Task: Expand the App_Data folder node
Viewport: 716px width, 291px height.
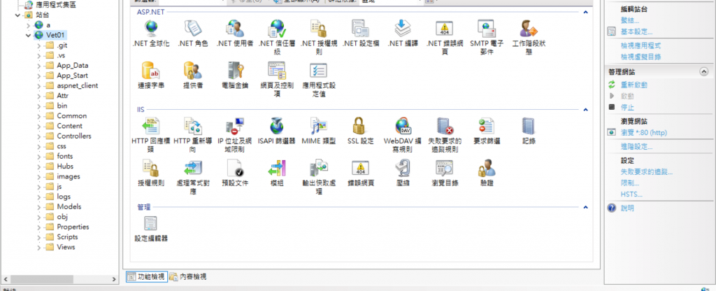Action: pos(39,65)
